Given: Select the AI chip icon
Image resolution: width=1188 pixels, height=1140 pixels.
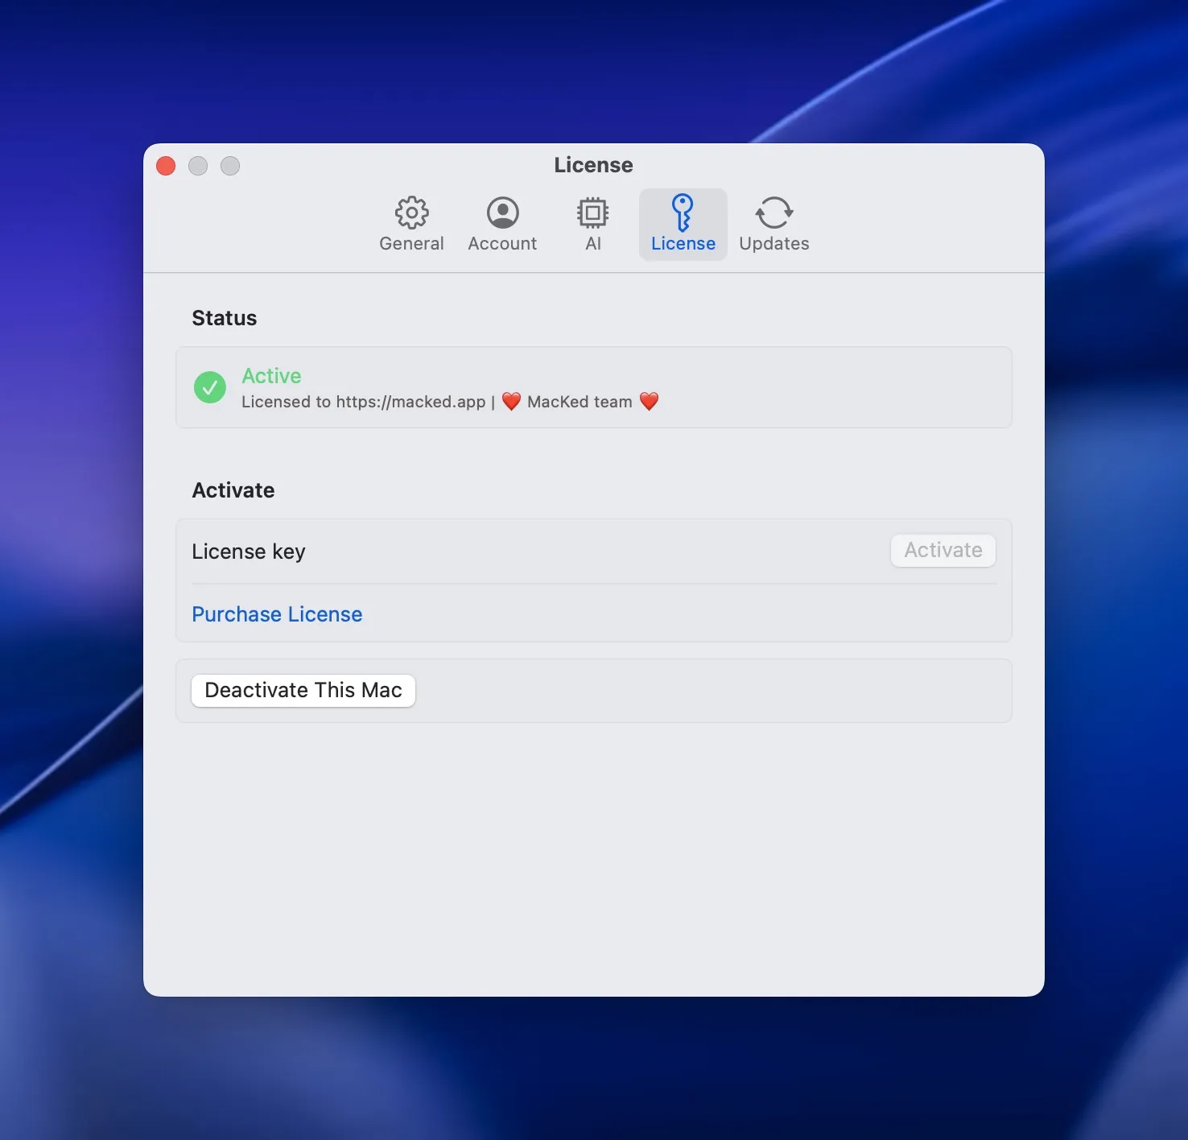Looking at the screenshot, I should point(592,213).
